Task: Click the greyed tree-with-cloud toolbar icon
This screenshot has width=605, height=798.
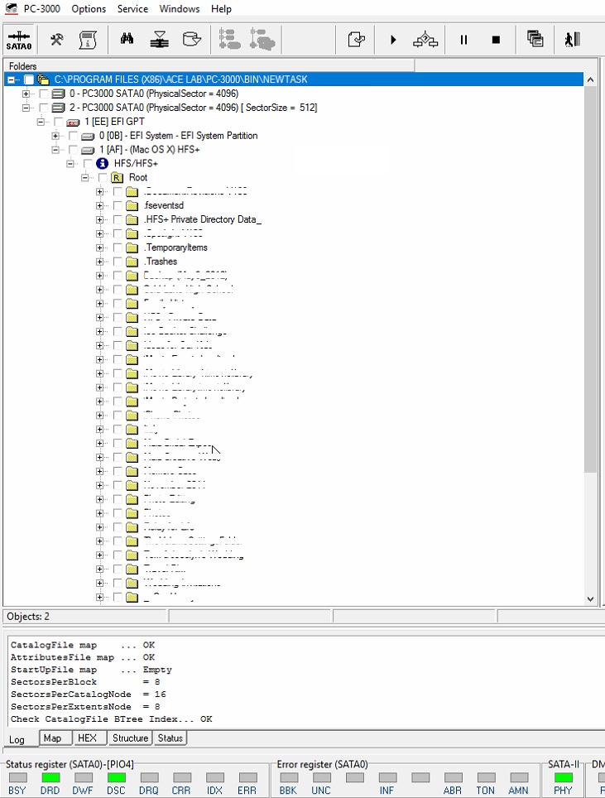Action: point(262,40)
